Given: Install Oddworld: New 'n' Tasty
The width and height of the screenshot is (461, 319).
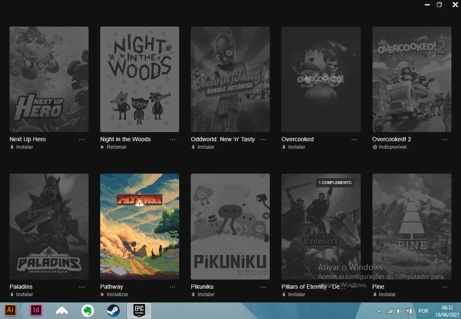Looking at the screenshot, I should click(x=203, y=147).
